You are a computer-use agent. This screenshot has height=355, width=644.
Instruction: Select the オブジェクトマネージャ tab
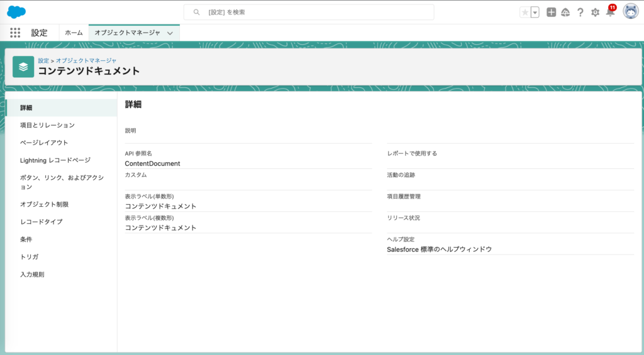(127, 33)
